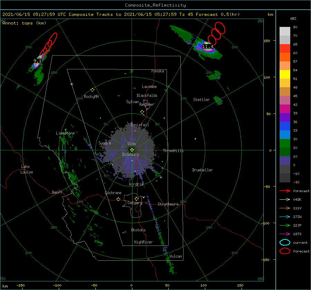
Task: Click the UTC Composite Tracks timestamp header
Action: click(x=121, y=14)
